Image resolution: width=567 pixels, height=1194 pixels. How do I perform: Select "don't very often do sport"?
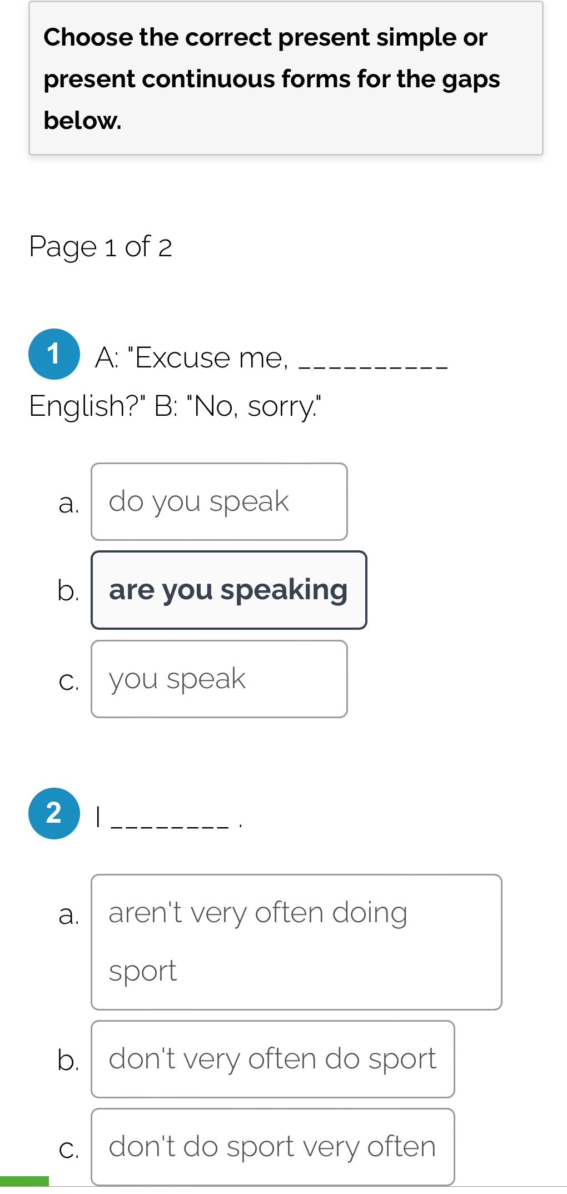click(x=272, y=1059)
